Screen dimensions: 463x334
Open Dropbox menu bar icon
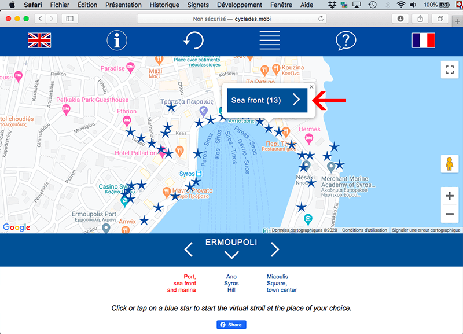(x=332, y=5)
